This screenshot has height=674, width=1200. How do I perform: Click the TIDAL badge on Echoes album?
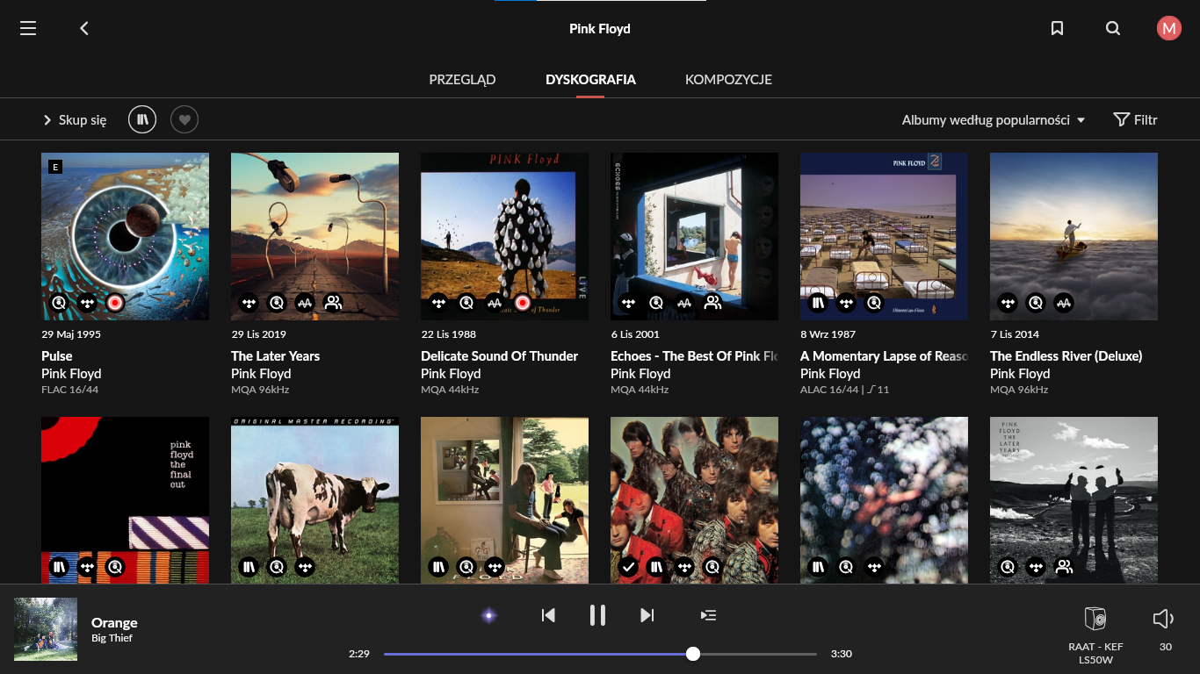[628, 303]
